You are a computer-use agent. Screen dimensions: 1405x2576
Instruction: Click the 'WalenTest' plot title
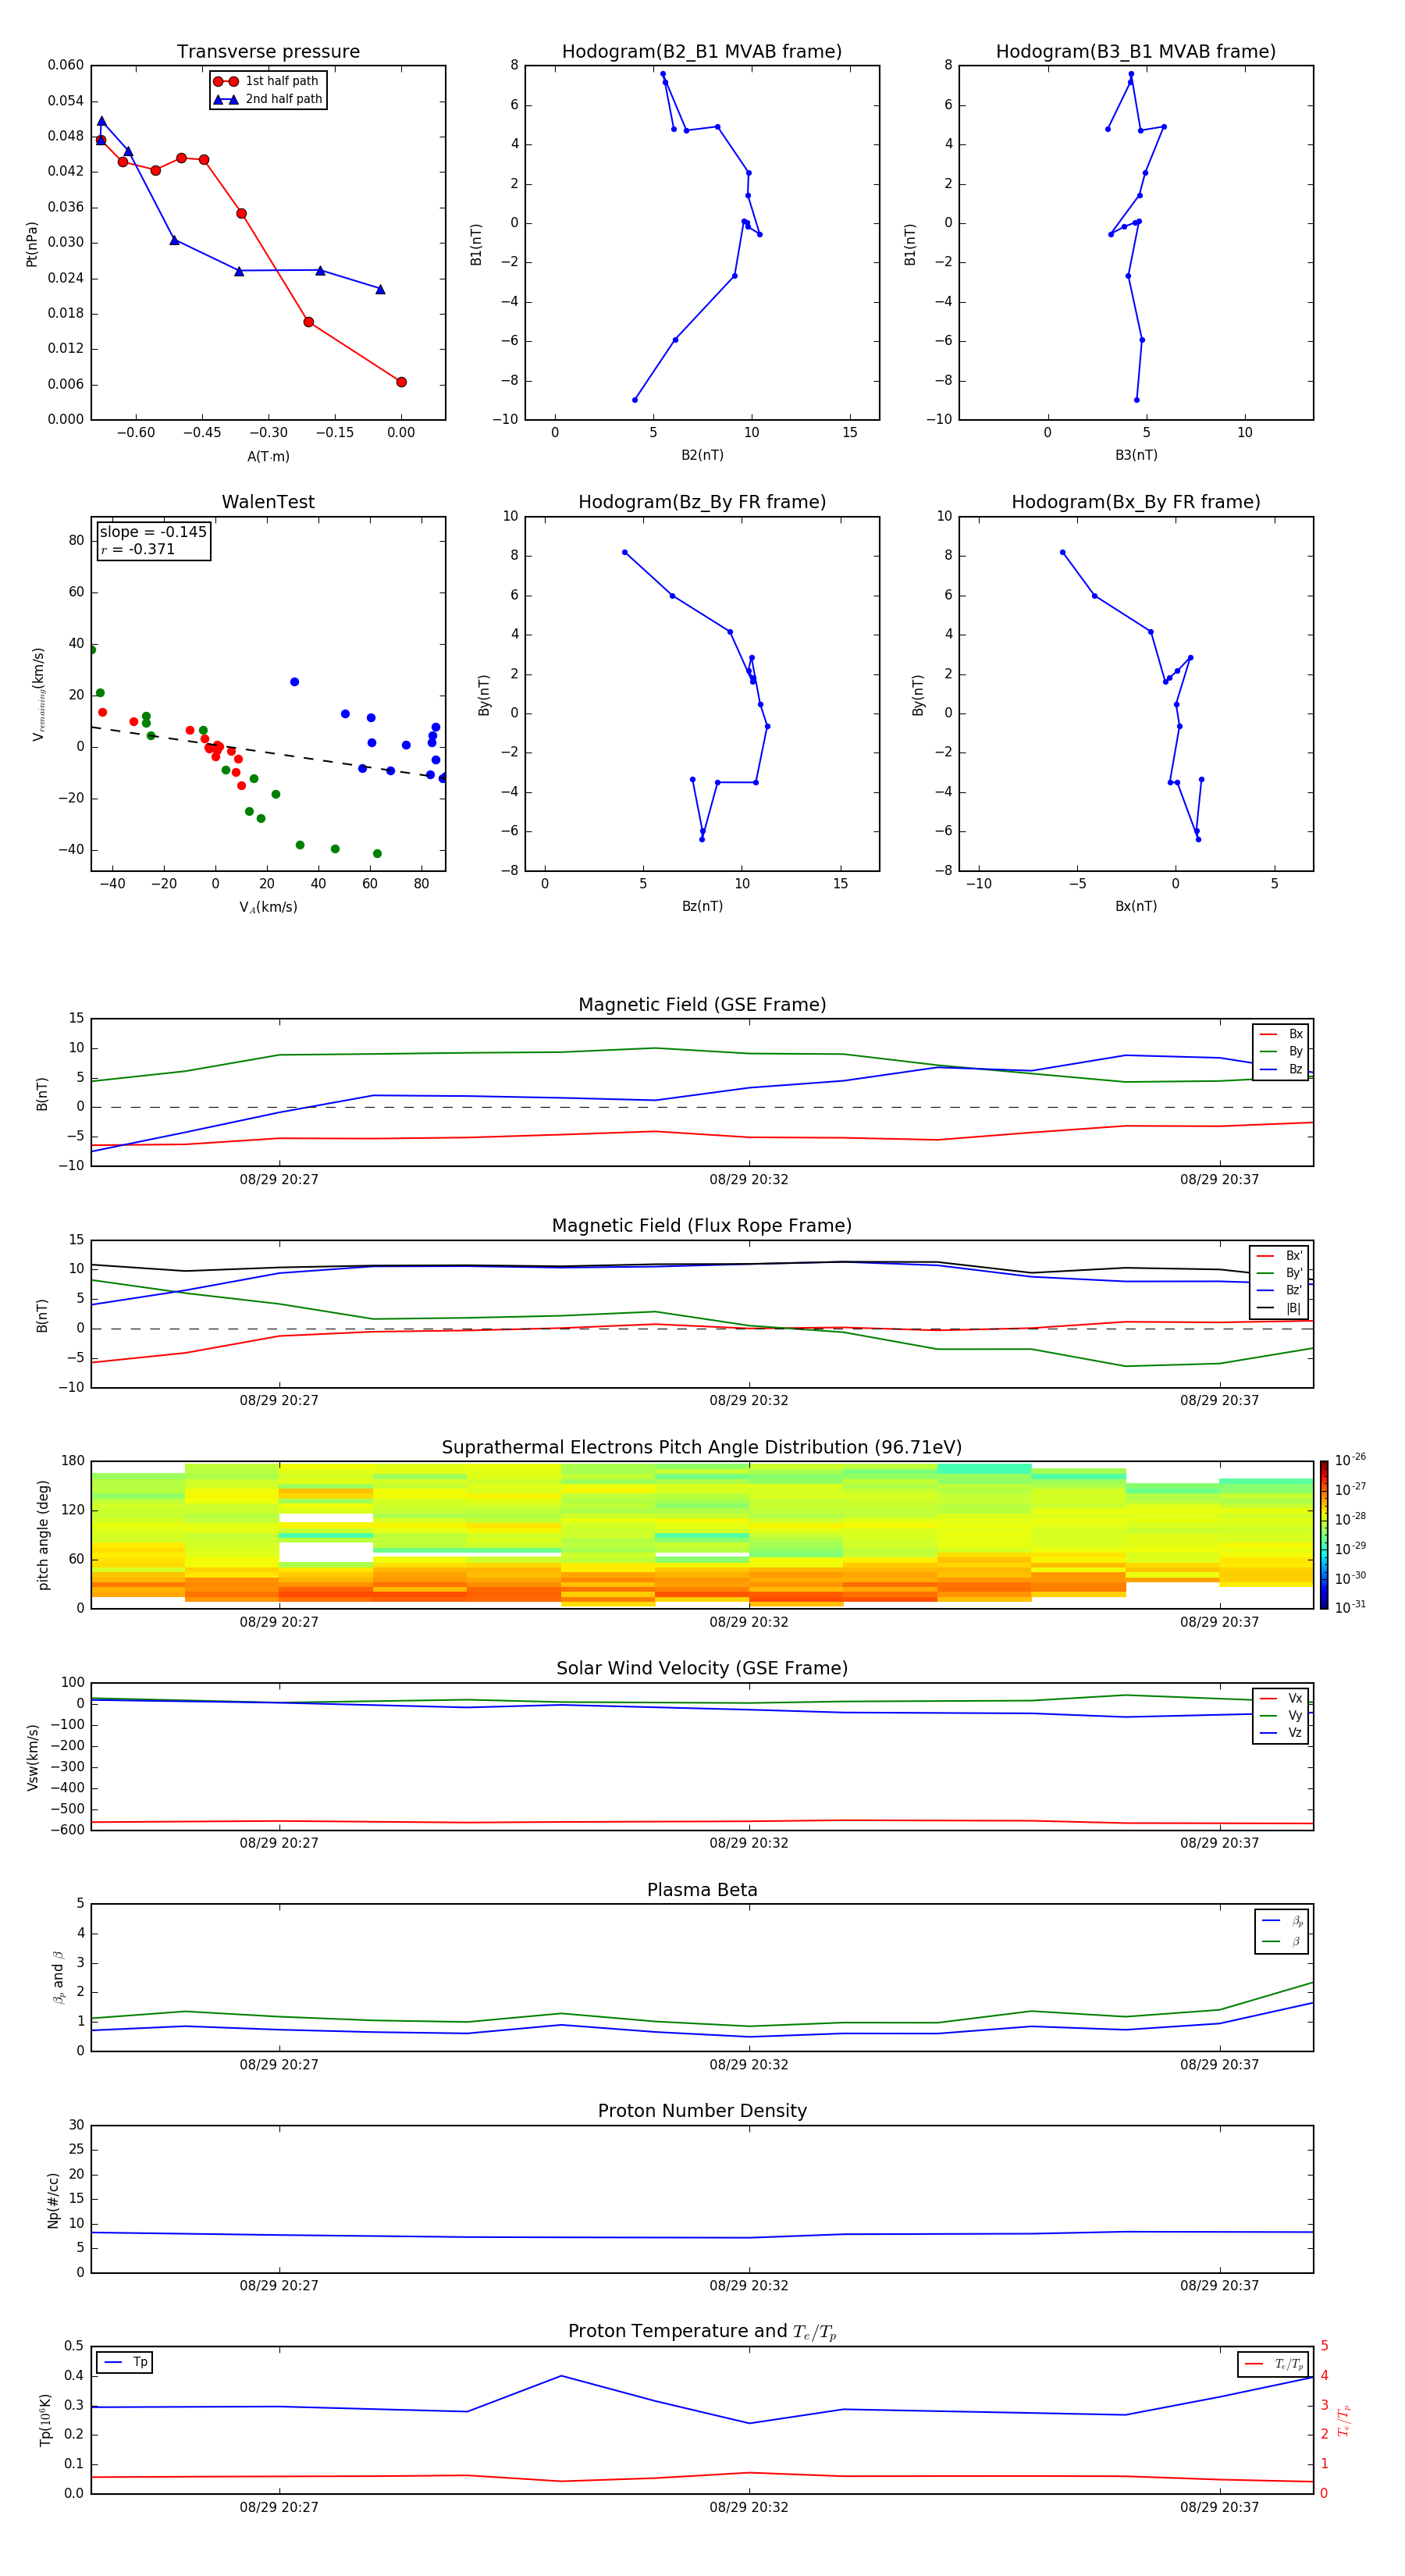click(x=268, y=502)
